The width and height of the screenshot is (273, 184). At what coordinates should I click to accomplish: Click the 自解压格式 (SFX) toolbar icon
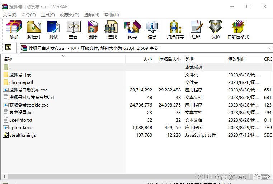tap(238, 27)
